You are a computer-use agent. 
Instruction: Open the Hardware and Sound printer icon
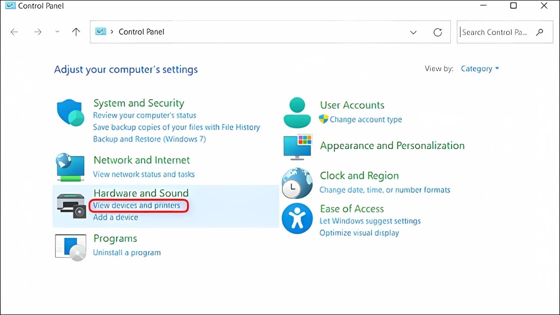71,206
